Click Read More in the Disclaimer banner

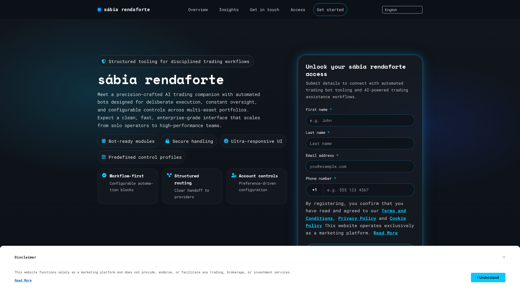click(x=23, y=280)
